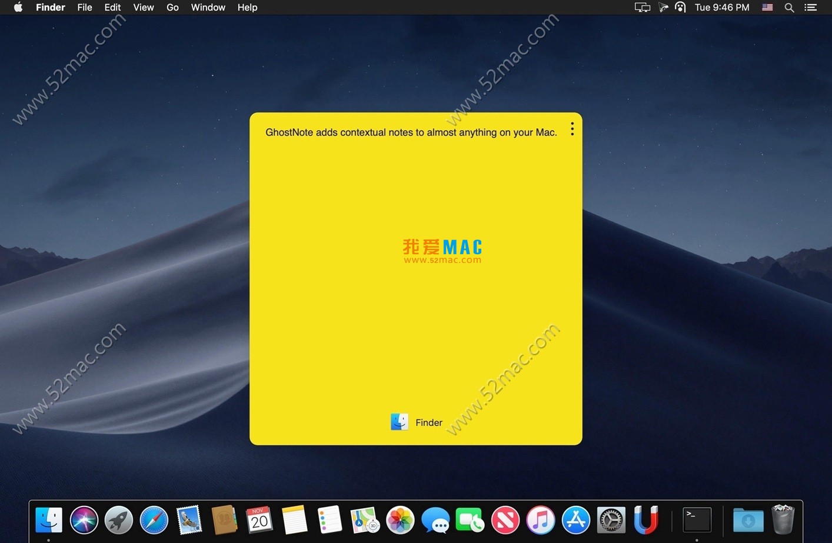Screen dimensions: 832x543
Task: Open Messages speech bubble in the Dock
Action: pyautogui.click(x=435, y=520)
